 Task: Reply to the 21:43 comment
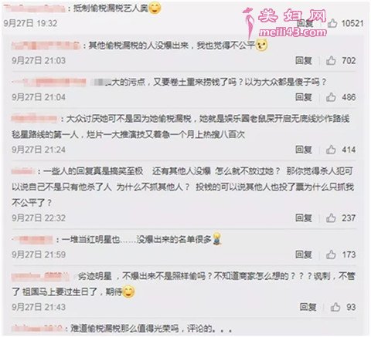(308, 307)
